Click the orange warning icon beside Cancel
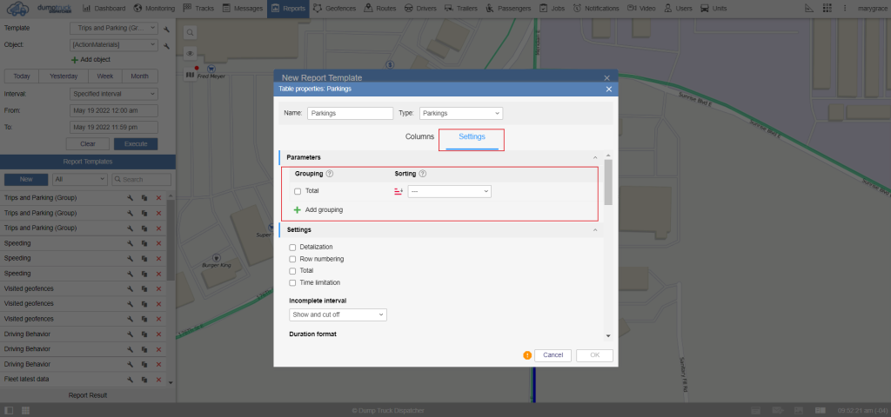The width and height of the screenshot is (891, 417). click(527, 355)
